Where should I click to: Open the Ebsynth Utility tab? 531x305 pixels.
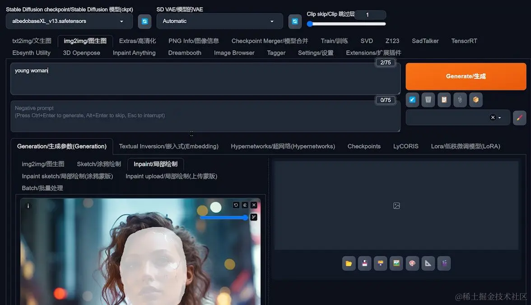tap(31, 53)
